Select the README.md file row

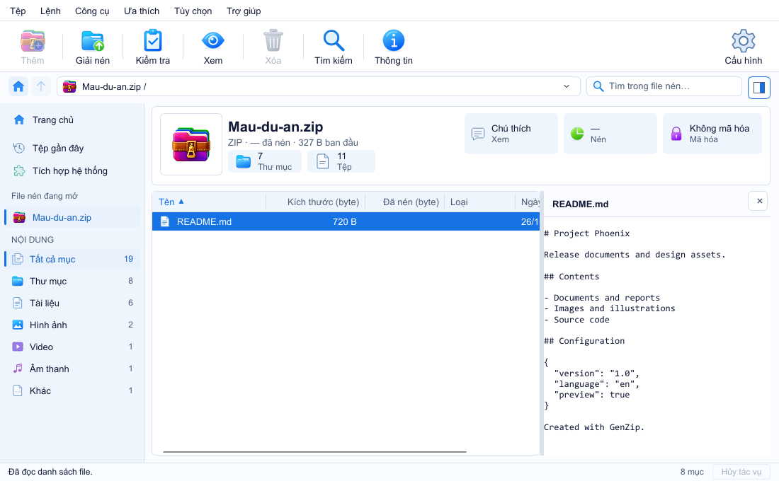point(346,222)
